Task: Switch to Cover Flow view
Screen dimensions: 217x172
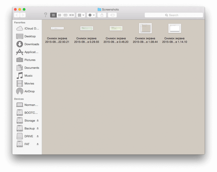Action: [x=71, y=15]
